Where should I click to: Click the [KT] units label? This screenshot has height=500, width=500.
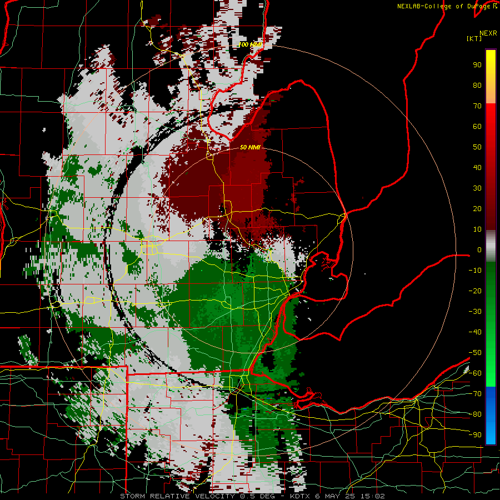coord(474,38)
